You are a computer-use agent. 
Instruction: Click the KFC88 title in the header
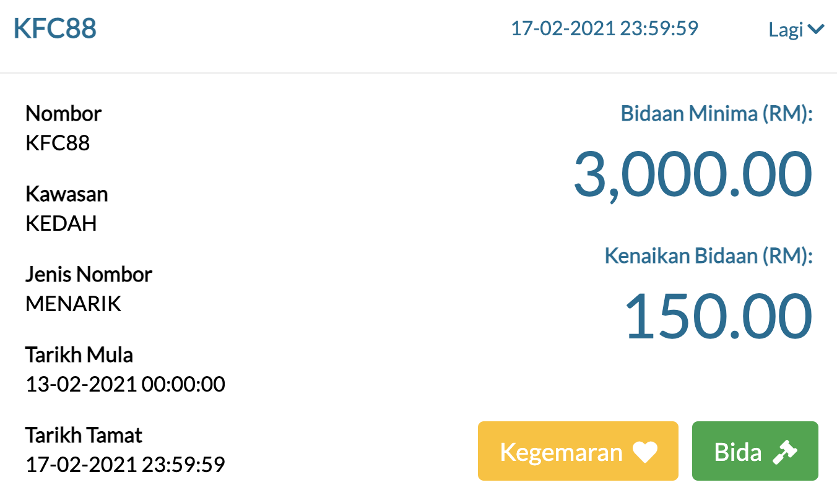point(55,29)
